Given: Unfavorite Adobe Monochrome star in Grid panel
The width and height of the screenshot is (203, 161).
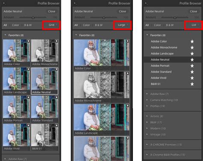Looking at the screenshot, I should [57, 41].
